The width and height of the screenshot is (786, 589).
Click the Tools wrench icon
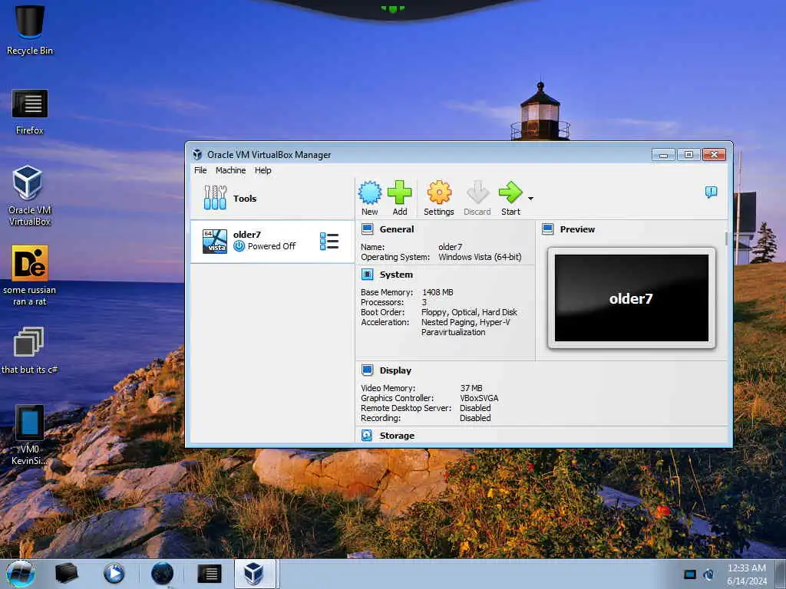click(215, 197)
